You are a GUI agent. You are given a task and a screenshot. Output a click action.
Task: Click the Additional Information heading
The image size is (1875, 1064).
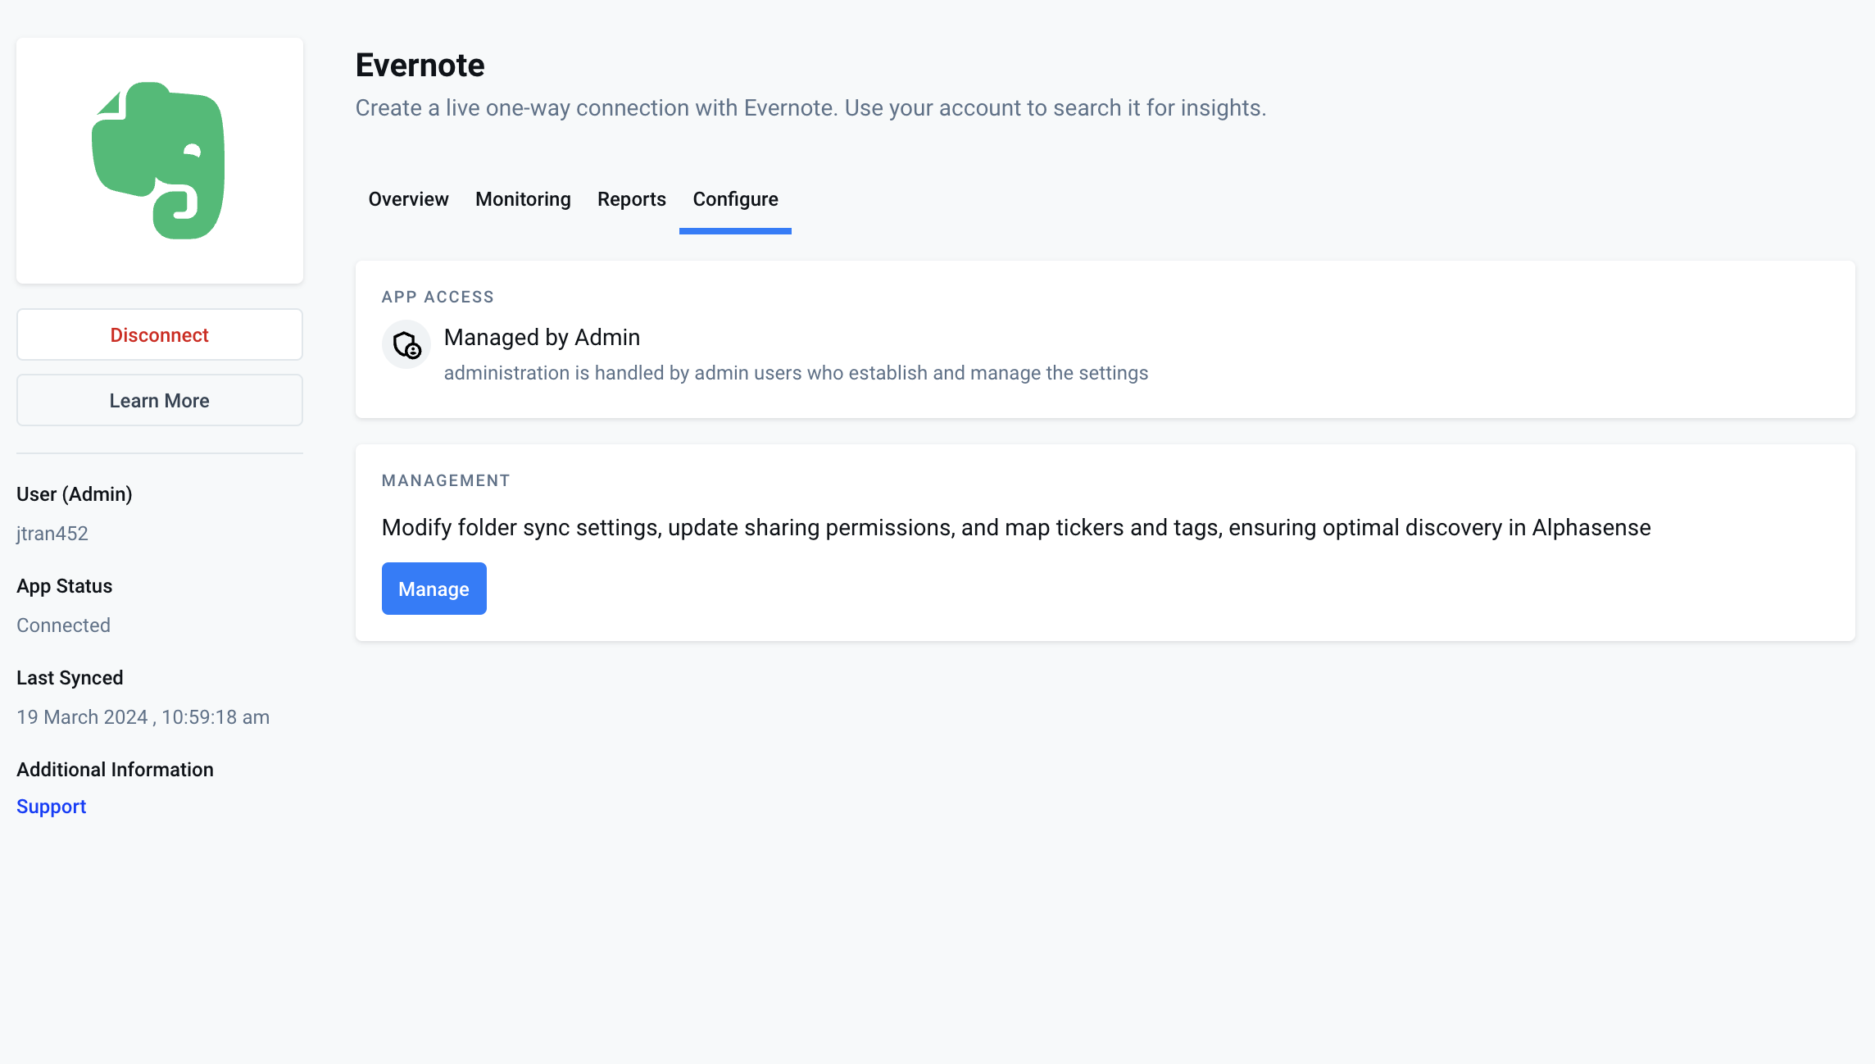[115, 770]
